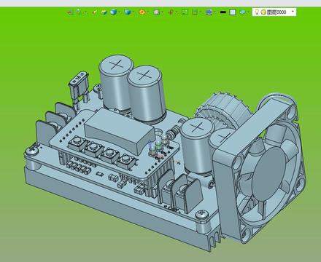Click the green square frame icon
The width and height of the screenshot is (321, 262).
coord(185,12)
